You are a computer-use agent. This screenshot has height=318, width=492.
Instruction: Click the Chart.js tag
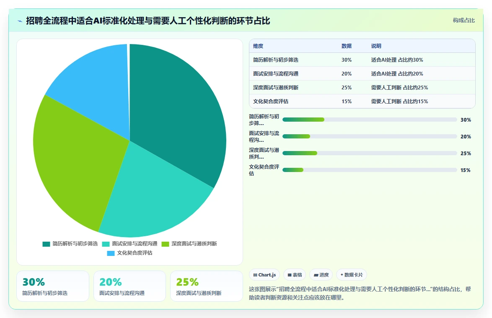click(x=264, y=275)
